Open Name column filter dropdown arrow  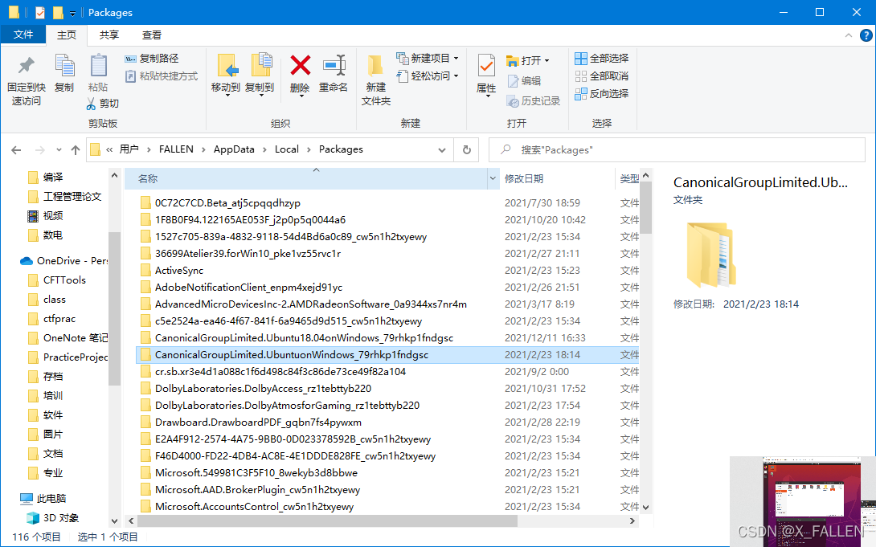(x=493, y=178)
